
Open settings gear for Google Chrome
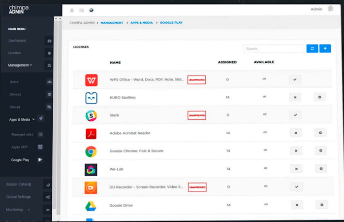click(x=321, y=150)
